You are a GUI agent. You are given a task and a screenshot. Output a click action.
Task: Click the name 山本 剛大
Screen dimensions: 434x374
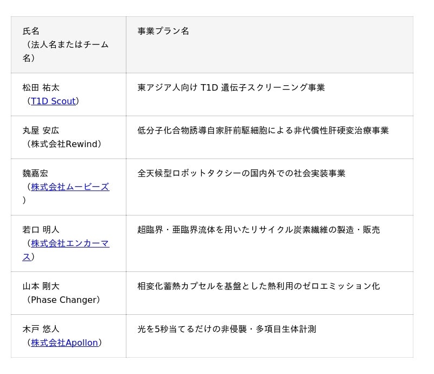click(x=41, y=286)
